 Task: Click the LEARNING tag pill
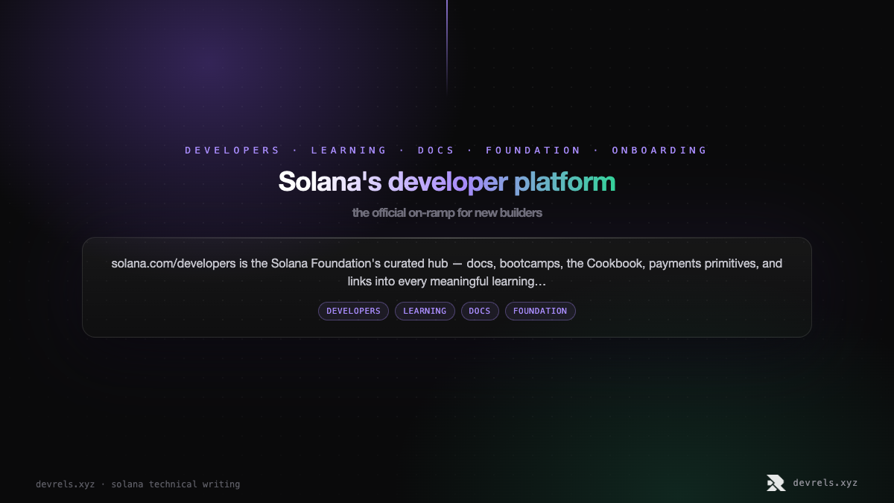(425, 311)
